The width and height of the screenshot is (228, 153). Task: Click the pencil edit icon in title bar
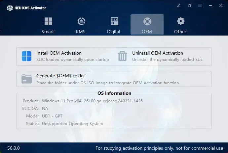[x=179, y=6]
